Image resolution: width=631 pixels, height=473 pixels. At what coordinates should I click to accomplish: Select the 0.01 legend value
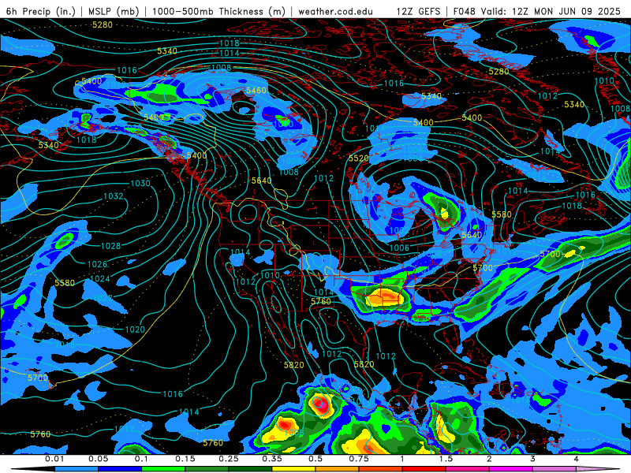pyautogui.click(x=54, y=459)
